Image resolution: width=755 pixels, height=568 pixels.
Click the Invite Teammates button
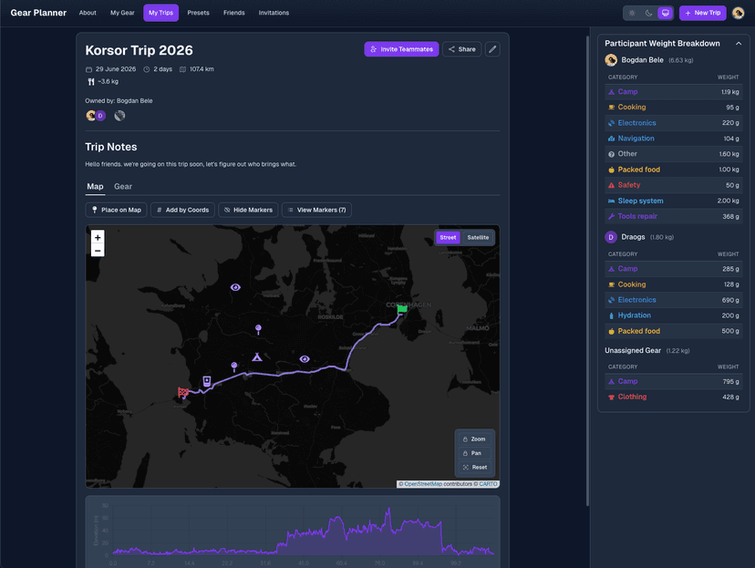click(x=401, y=49)
